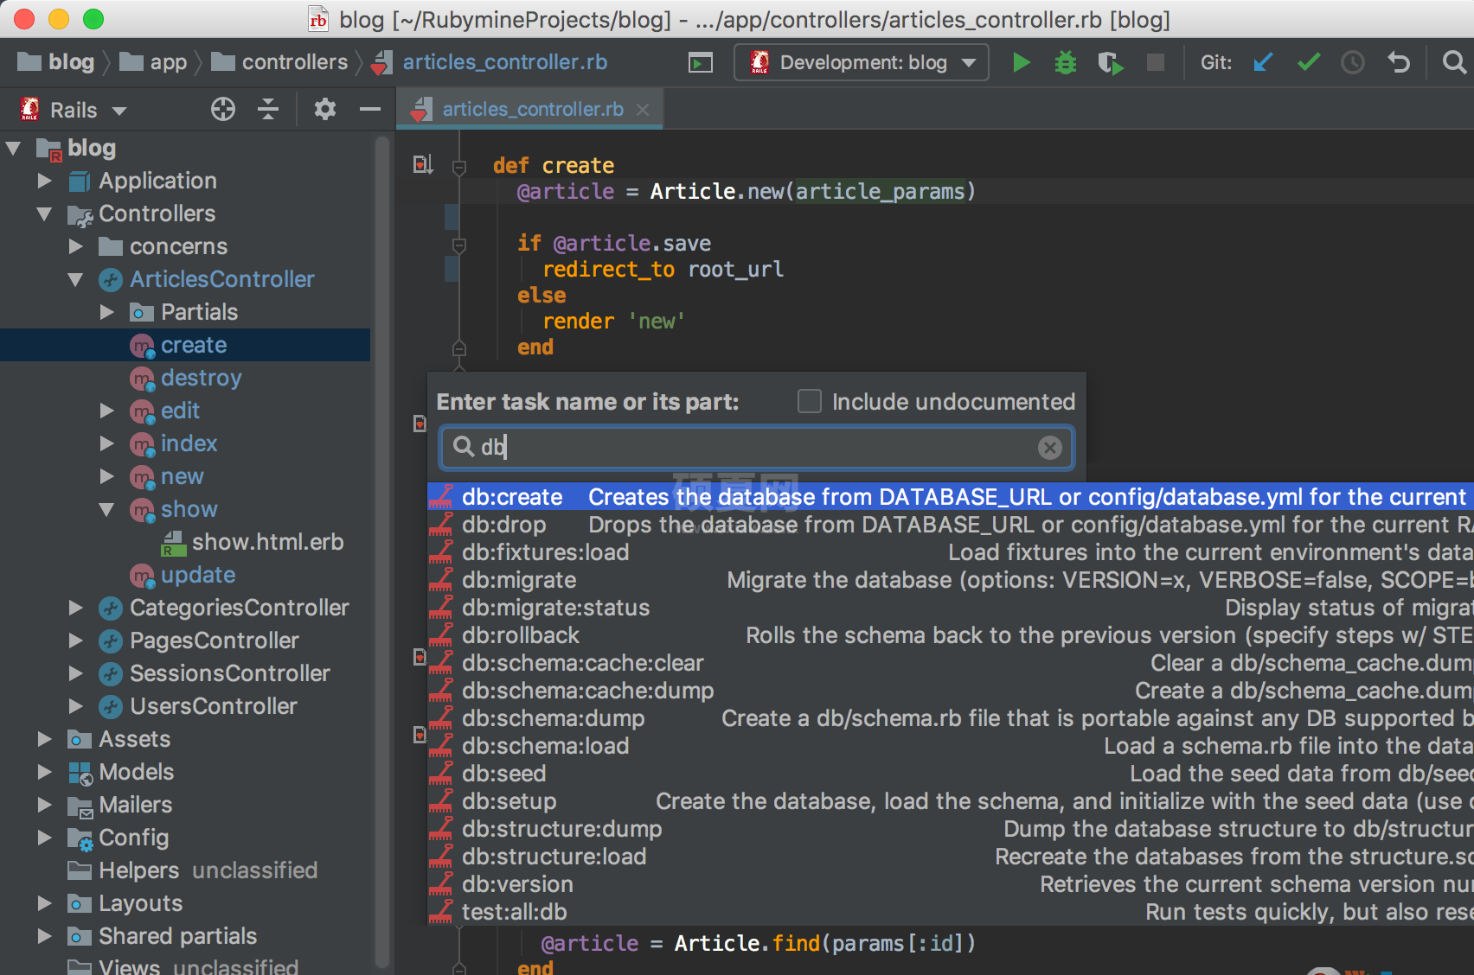The height and width of the screenshot is (975, 1474).
Task: Locate current file with crosshair icon
Action: click(223, 109)
